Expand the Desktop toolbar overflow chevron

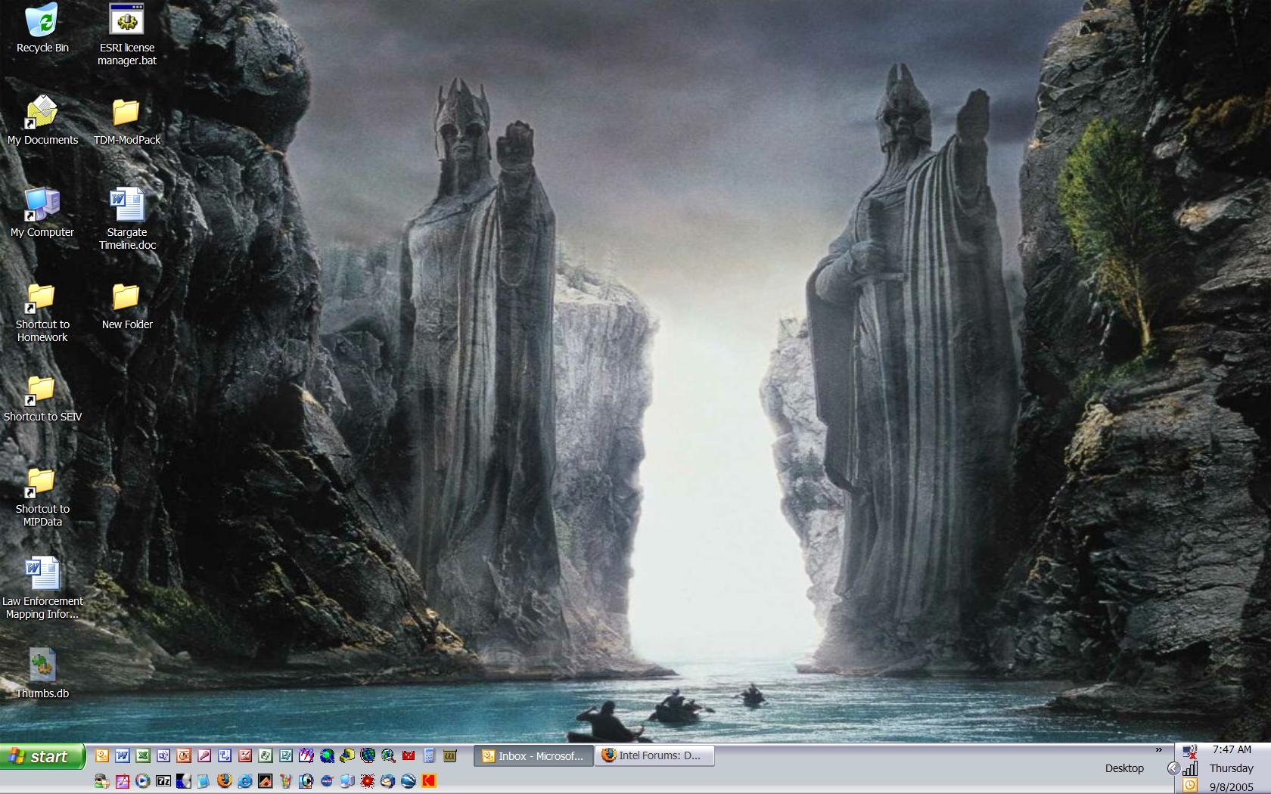1158,750
